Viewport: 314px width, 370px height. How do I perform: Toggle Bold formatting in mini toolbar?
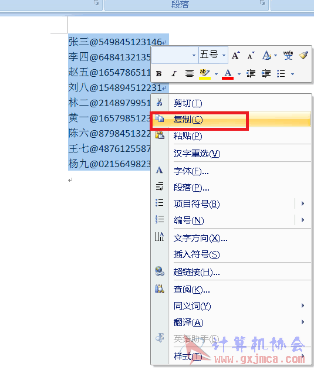point(159,74)
